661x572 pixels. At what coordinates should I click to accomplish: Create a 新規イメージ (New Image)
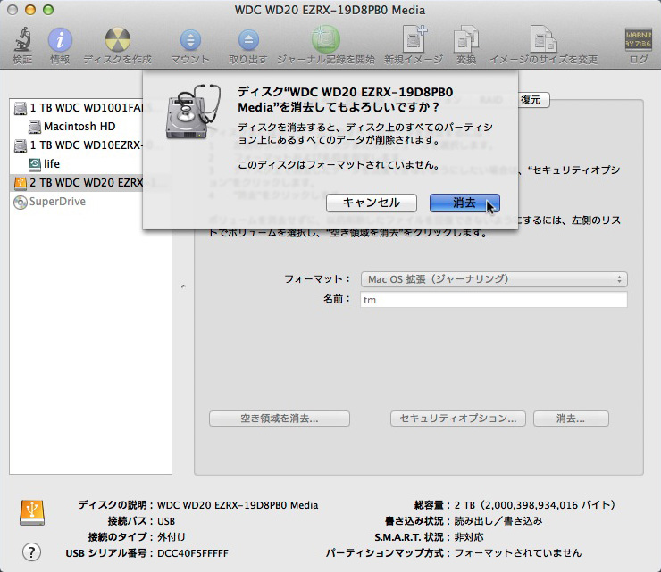pos(413,40)
